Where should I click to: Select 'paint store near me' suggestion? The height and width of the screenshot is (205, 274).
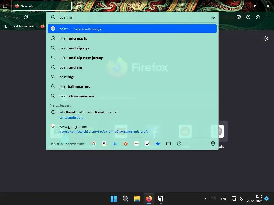click(x=132, y=96)
